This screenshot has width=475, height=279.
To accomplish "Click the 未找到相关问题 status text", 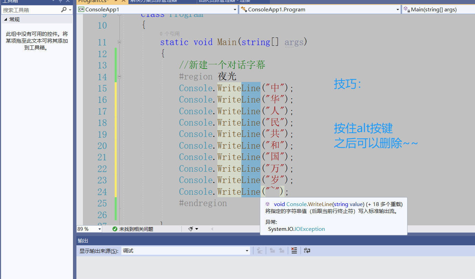I will pyautogui.click(x=136, y=229).
